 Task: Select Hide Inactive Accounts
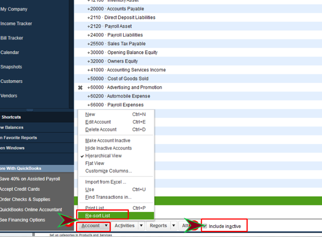click(116, 148)
